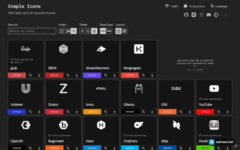The image size is (240, 150).
Task: Download the Ollama icon
Action: coord(152,112)
